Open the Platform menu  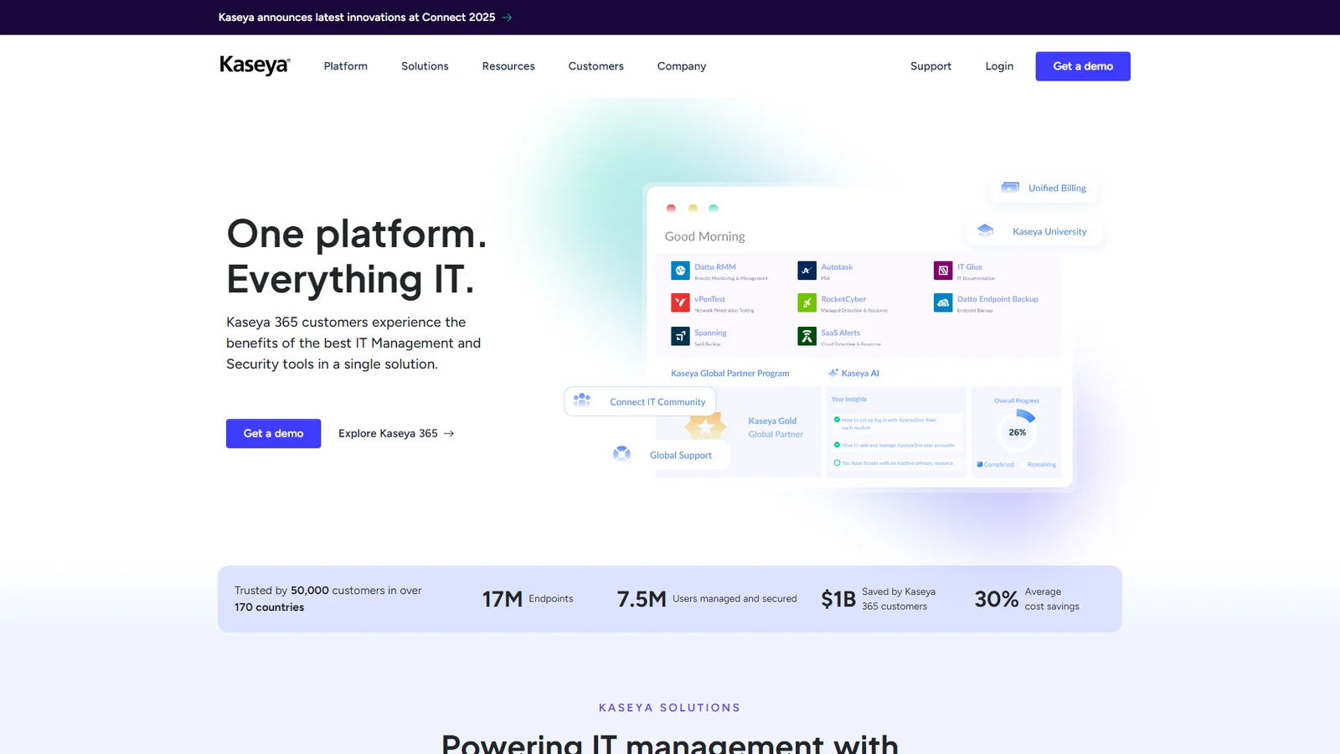pos(346,66)
